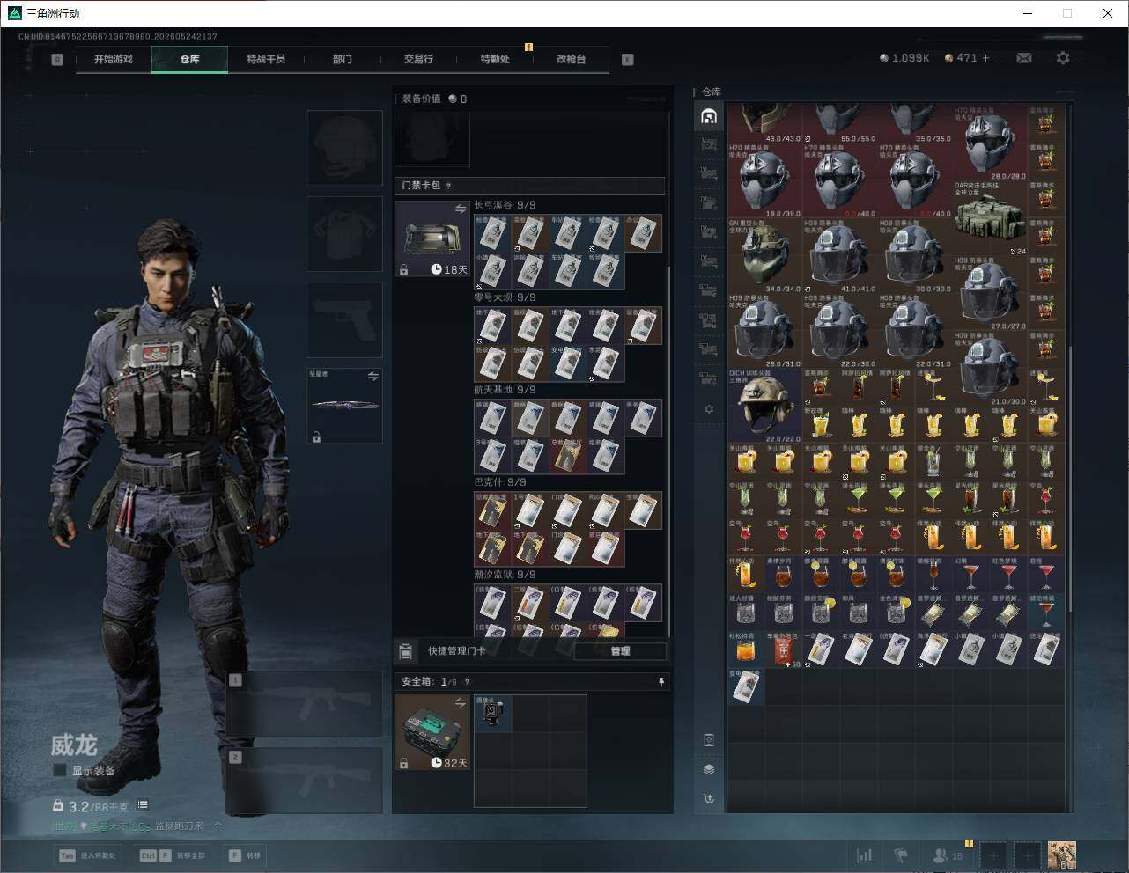This screenshot has height=873, width=1129.
Task: Click the plus icon beside 471 currency
Action: pos(986,58)
